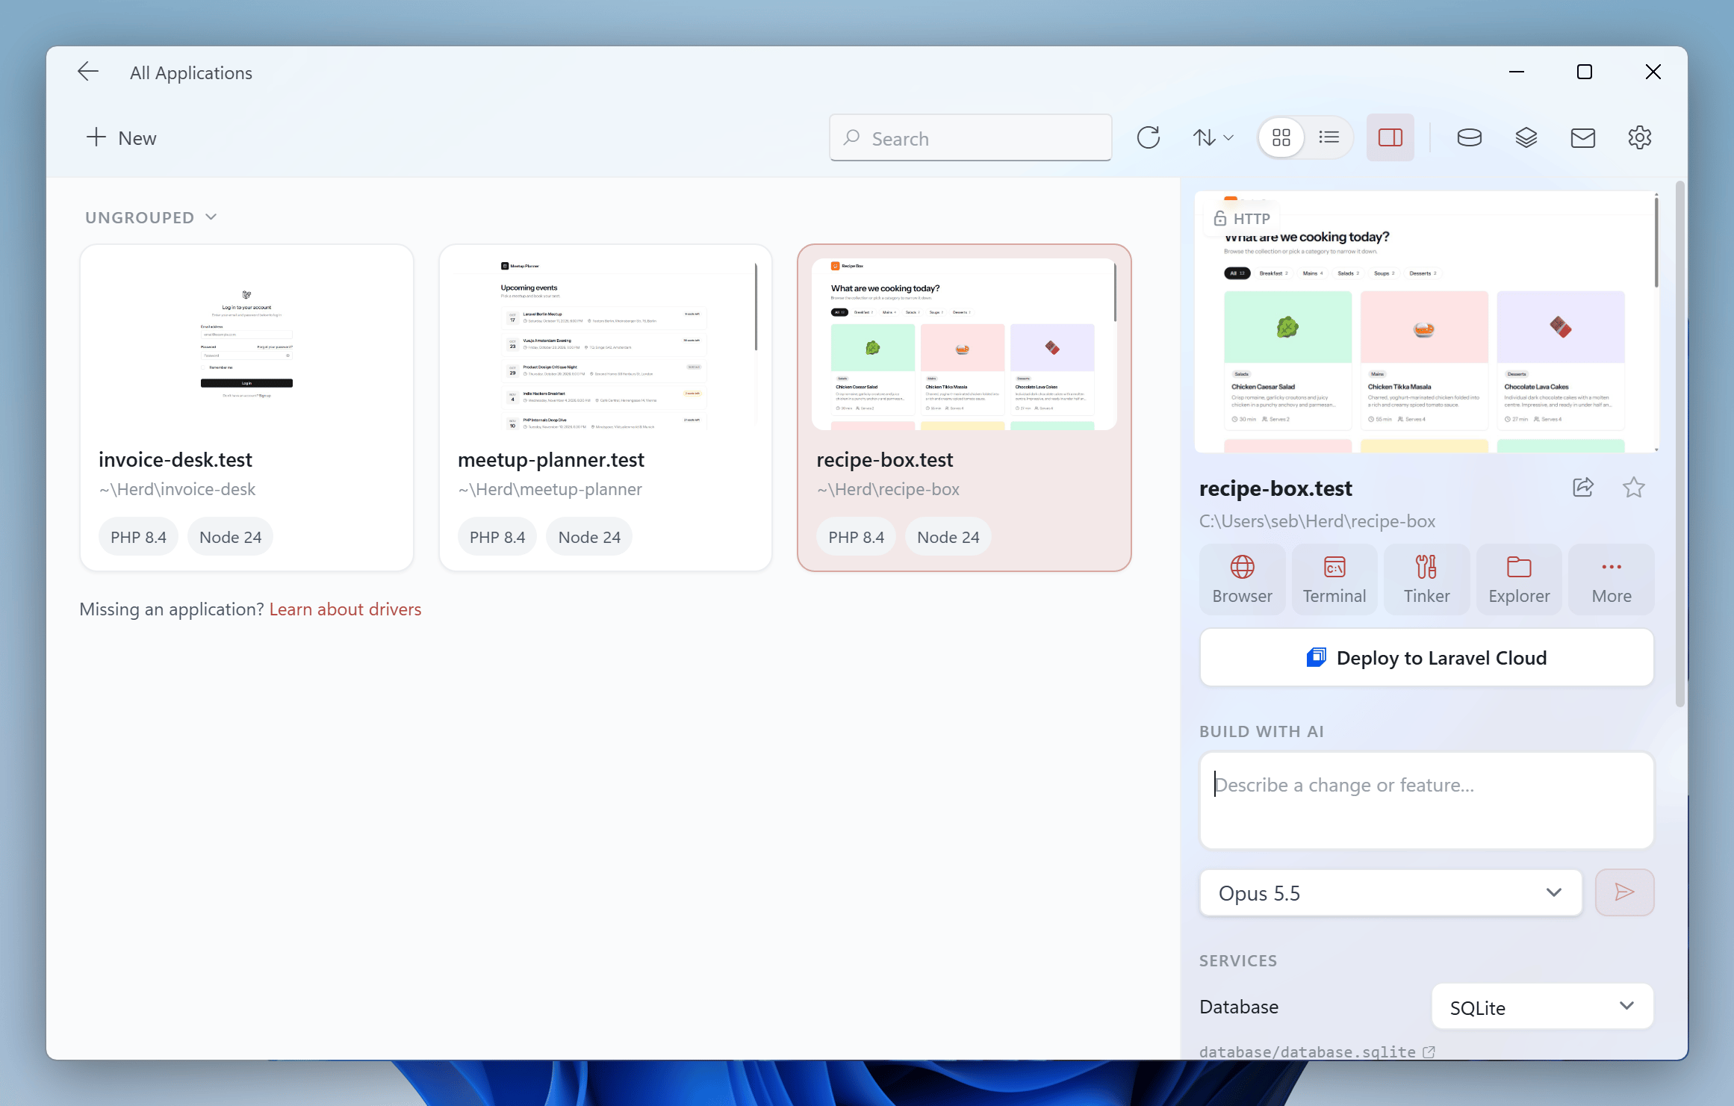Click ~\Herd\invoice-desk path text
1734x1106 pixels.
pos(177,489)
